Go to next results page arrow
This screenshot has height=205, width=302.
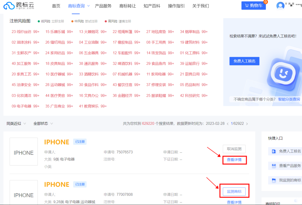click(247, 124)
